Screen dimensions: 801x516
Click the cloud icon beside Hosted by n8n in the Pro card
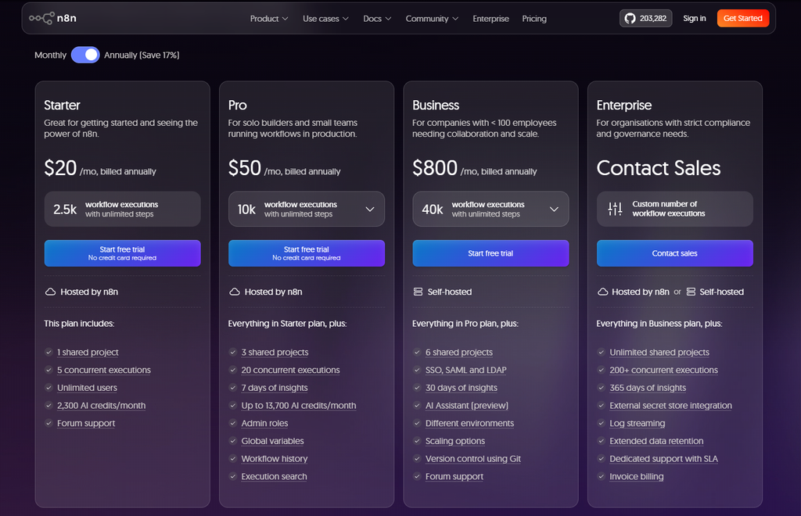(x=235, y=292)
